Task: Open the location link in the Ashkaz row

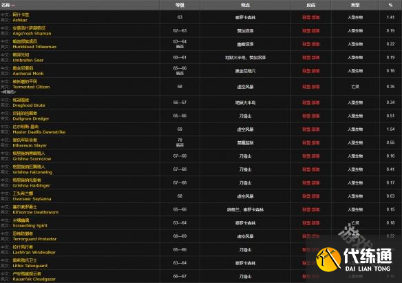Action: [245, 17]
